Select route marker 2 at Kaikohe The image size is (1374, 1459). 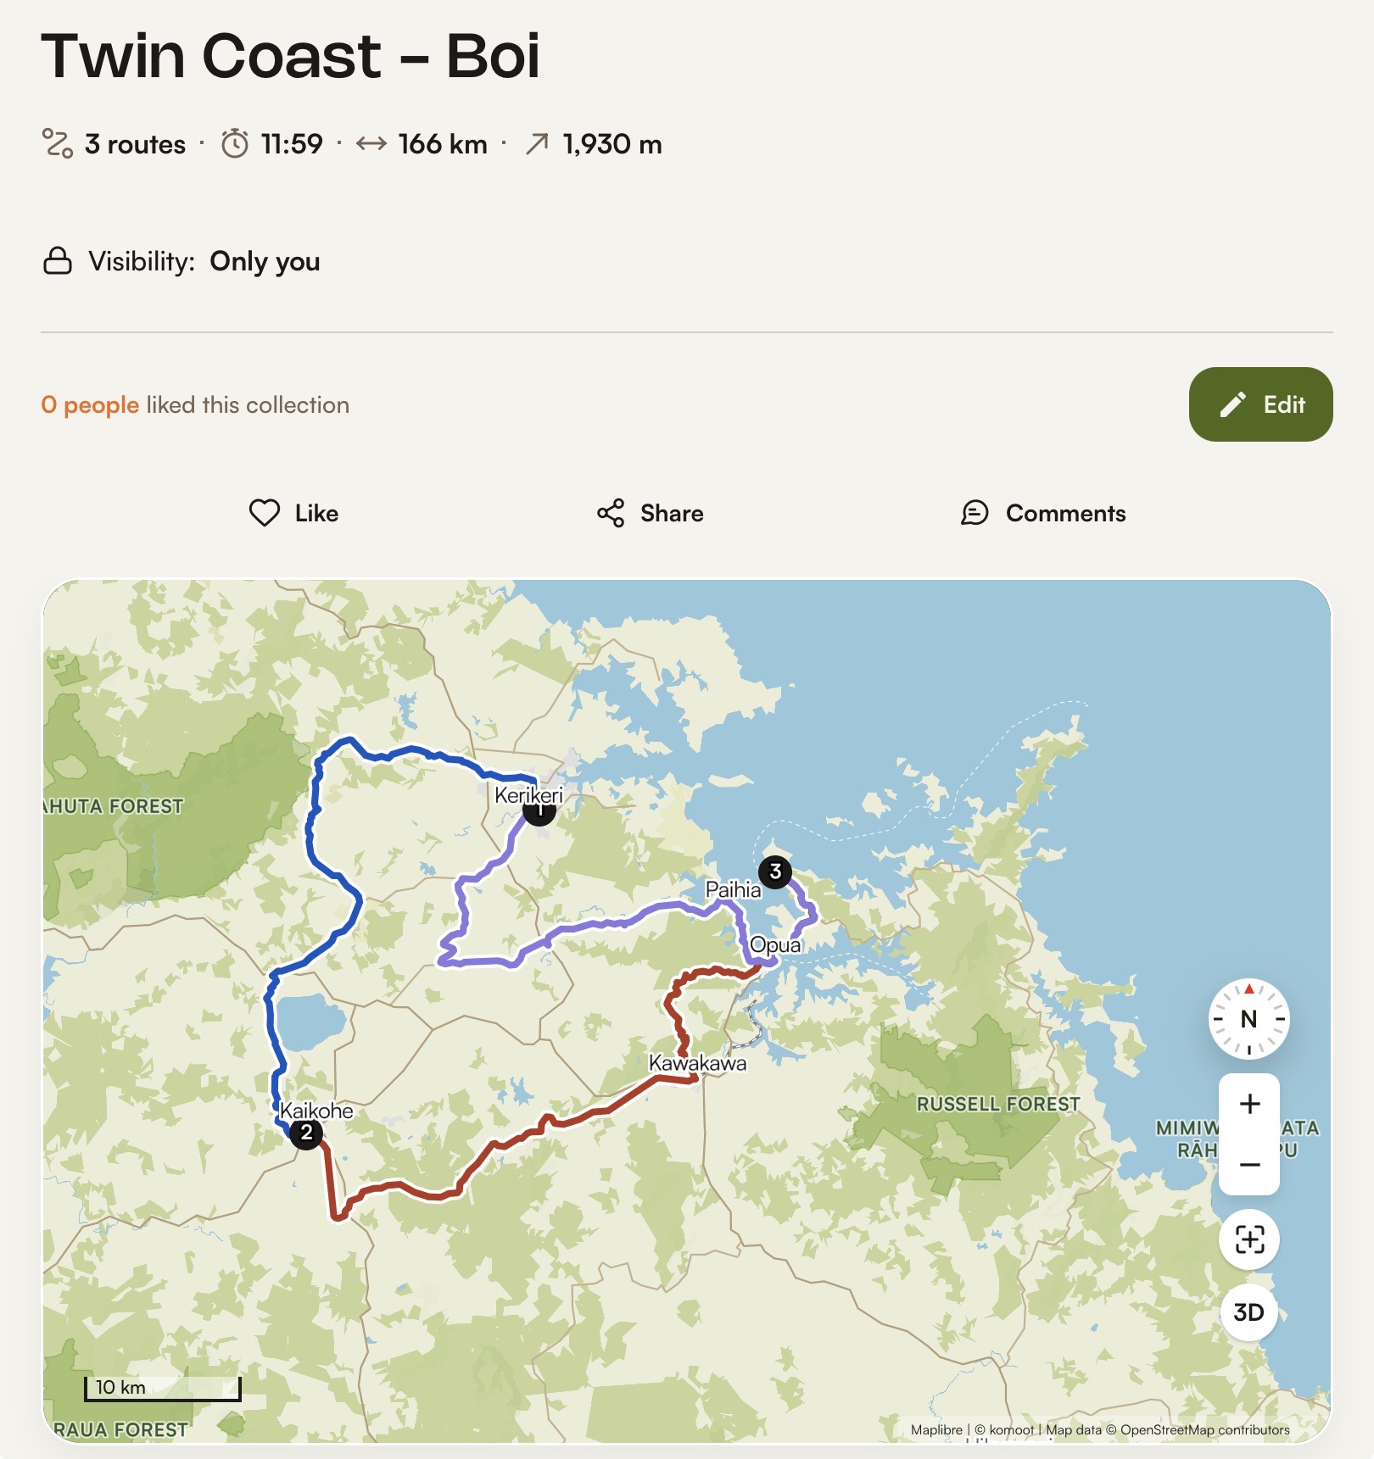pyautogui.click(x=306, y=1133)
